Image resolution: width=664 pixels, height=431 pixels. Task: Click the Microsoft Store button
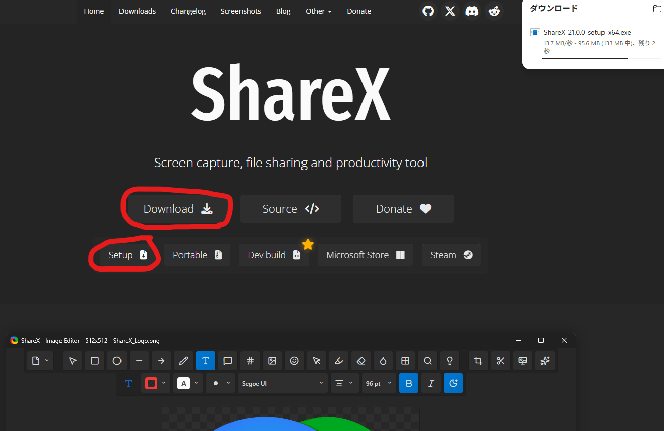click(x=366, y=255)
